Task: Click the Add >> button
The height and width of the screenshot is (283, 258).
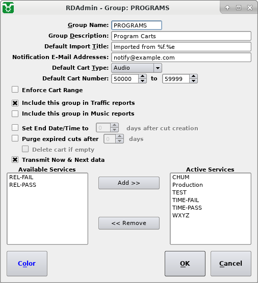Action: tap(129, 183)
